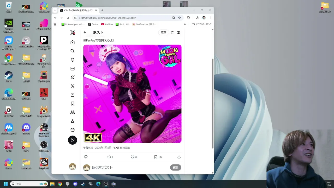
Task: Open reader view book icon in header
Action: tap(178, 32)
